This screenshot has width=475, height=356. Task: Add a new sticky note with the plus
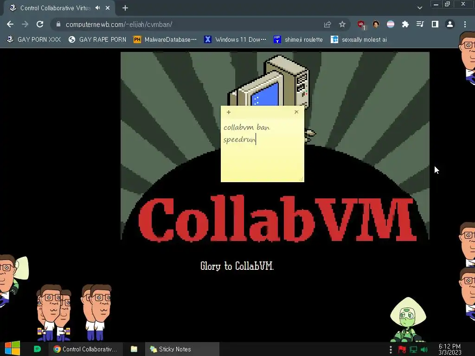point(229,112)
